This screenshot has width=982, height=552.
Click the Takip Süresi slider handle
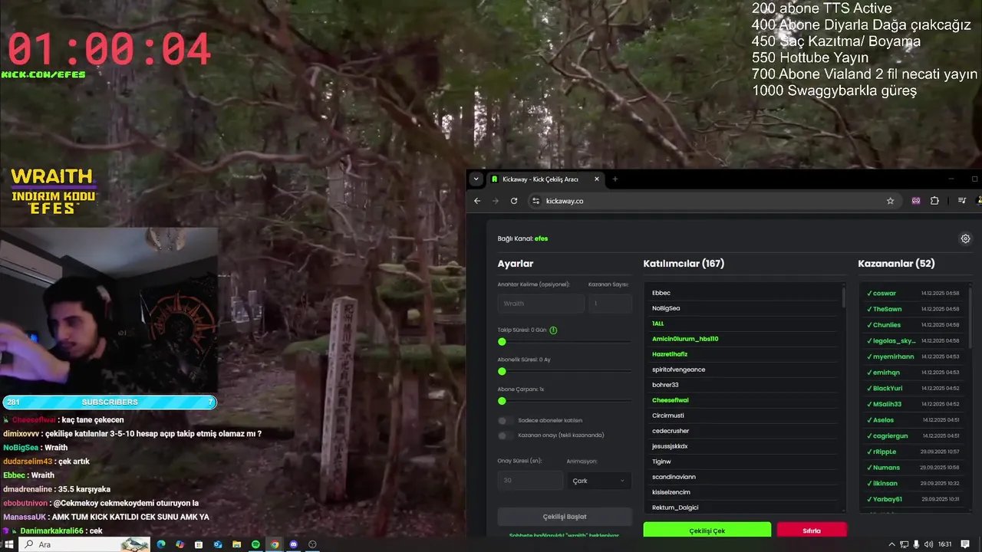click(502, 342)
